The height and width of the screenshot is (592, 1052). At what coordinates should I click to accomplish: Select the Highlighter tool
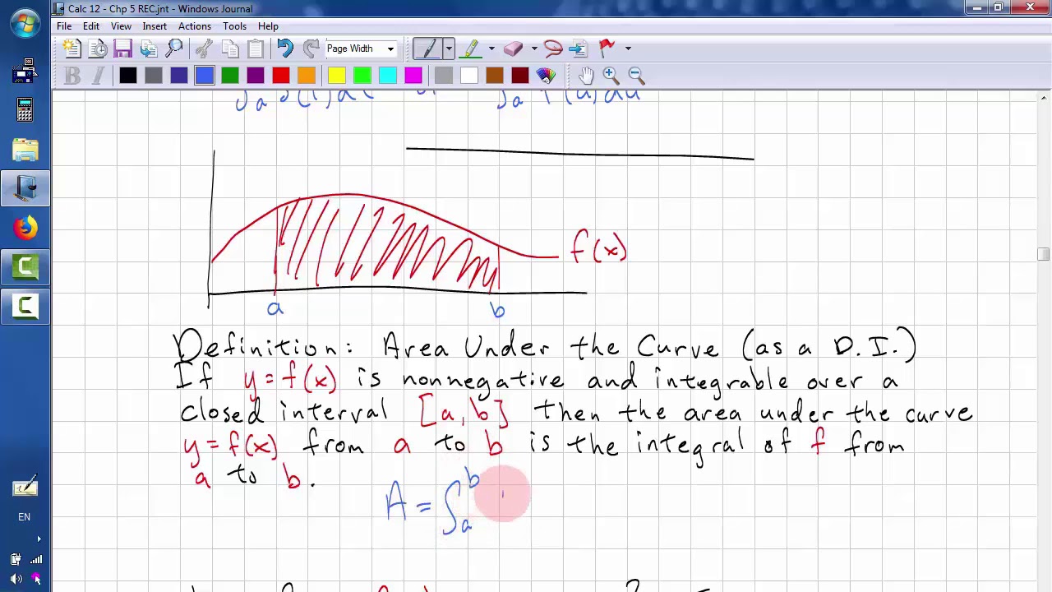pyautogui.click(x=472, y=49)
